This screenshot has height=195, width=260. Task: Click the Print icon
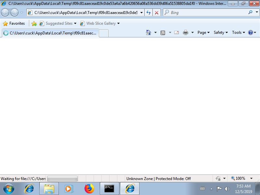coord(186,32)
